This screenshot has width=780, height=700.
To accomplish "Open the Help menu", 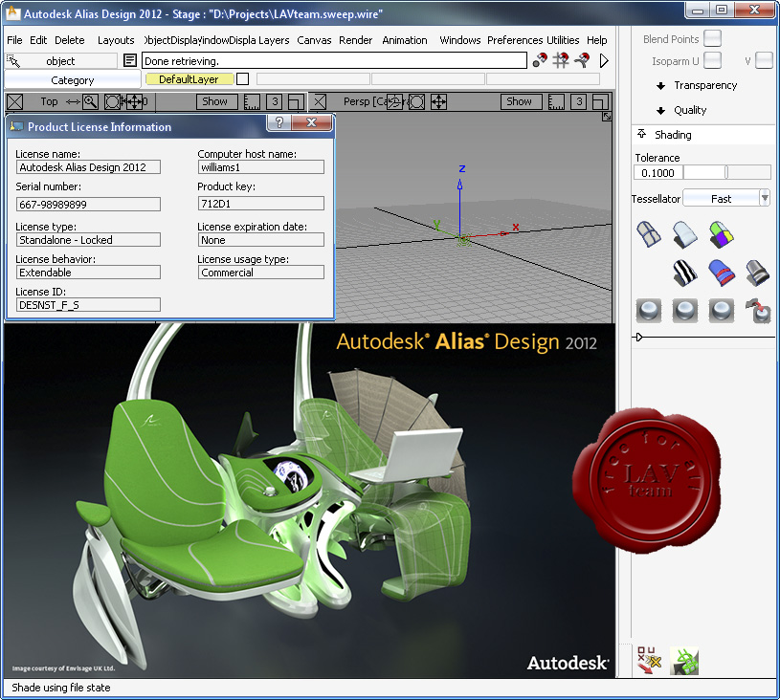I will point(597,40).
